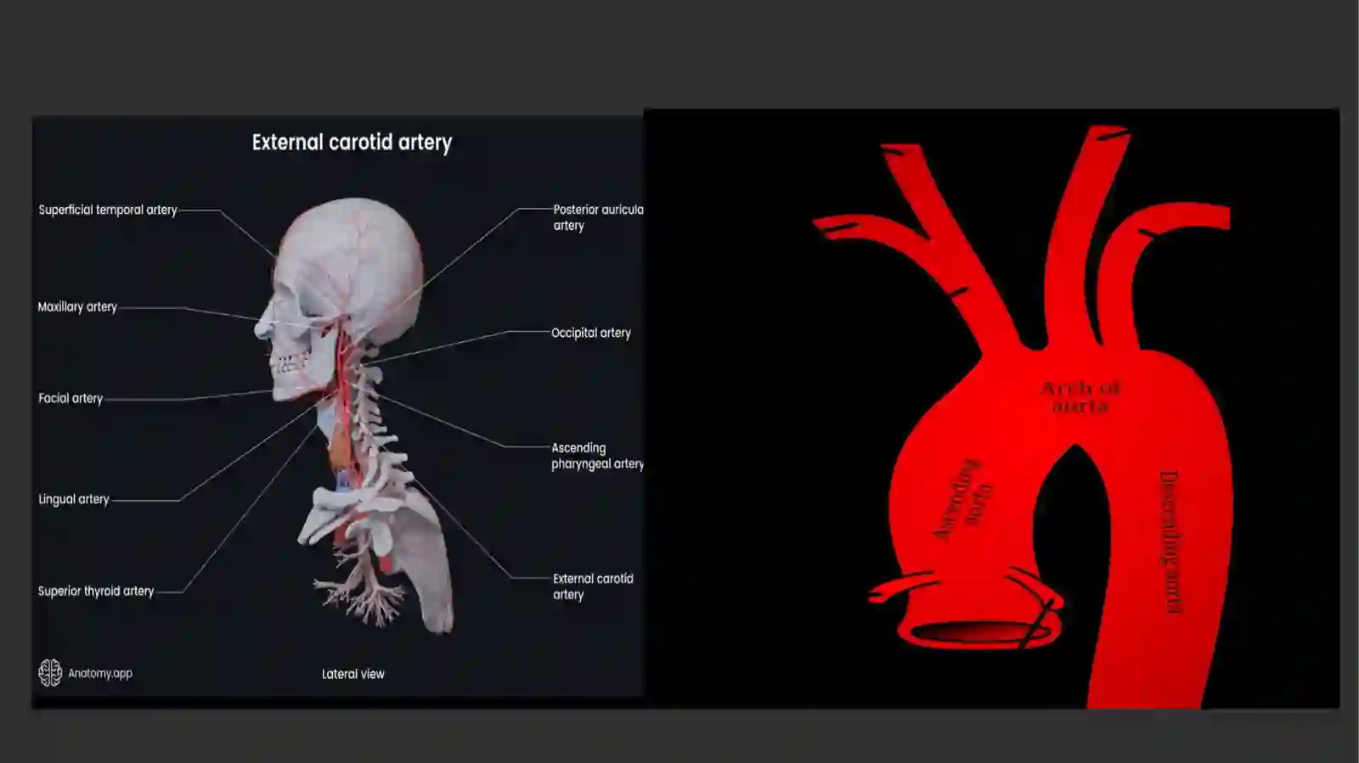Screen dimensions: 1359x763
Task: Click the Arch of aorta text
Action: tap(1080, 396)
